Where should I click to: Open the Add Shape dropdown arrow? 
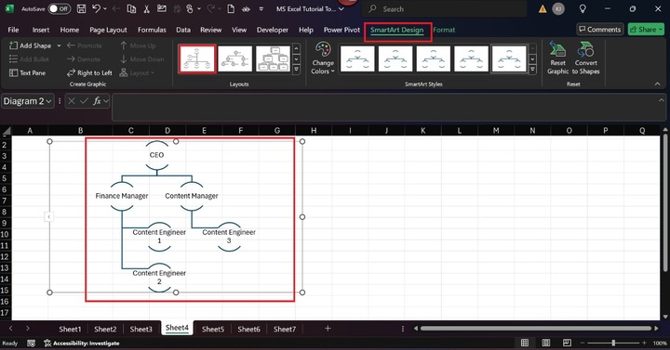59,45
